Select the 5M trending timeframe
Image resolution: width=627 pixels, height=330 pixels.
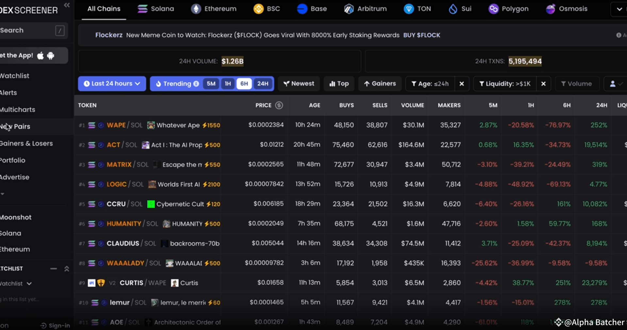coord(211,84)
